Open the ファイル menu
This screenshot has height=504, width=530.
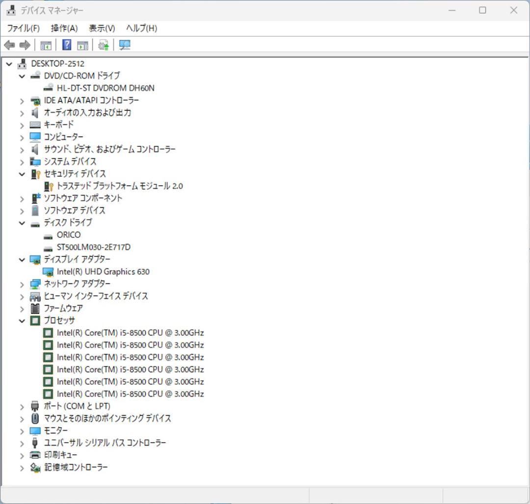coord(24,28)
